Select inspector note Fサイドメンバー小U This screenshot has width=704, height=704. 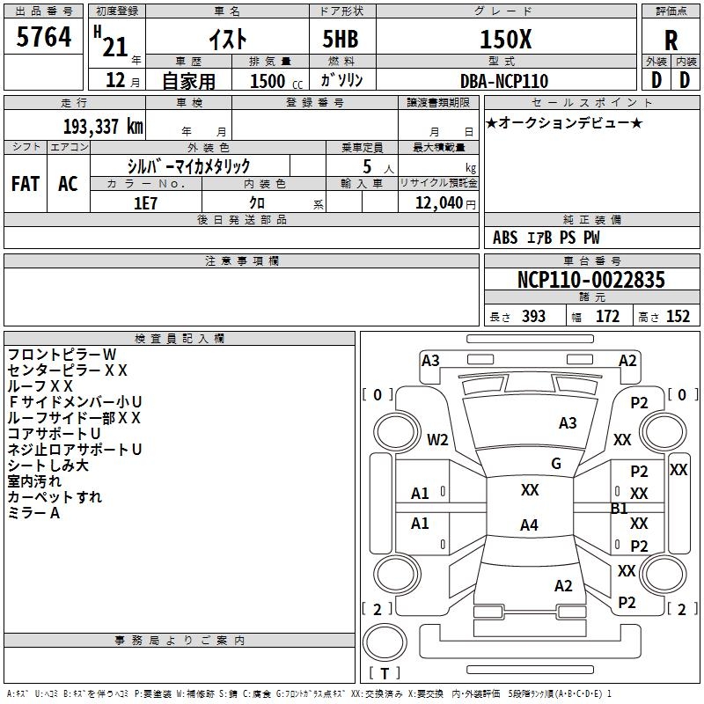[75, 402]
